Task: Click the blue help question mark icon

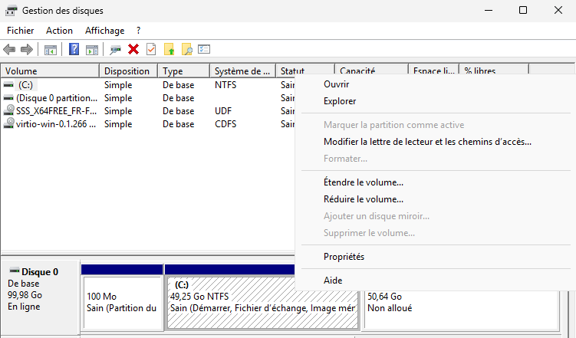Action: click(x=74, y=49)
